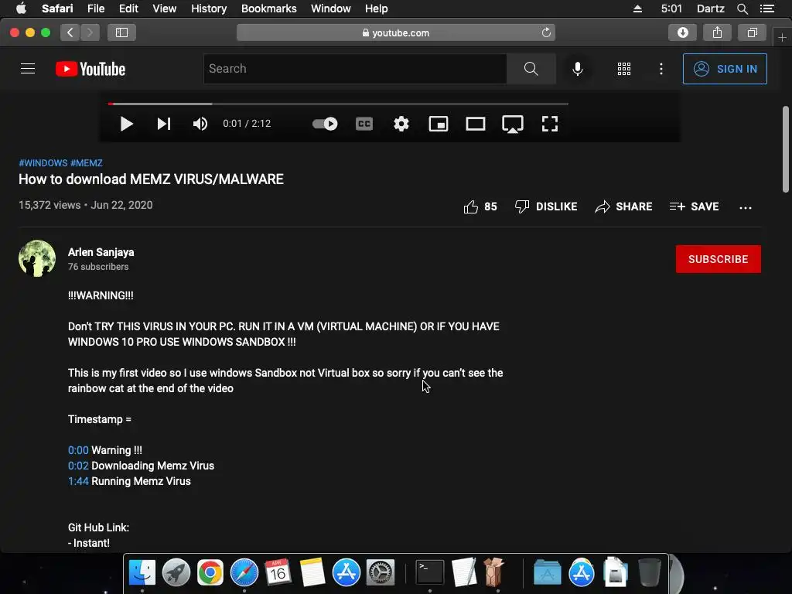Image resolution: width=792 pixels, height=594 pixels.
Task: Open the SHARE dialog
Action: (623, 207)
